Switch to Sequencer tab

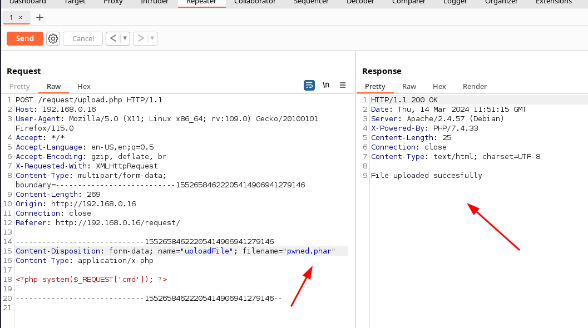coord(311,2)
